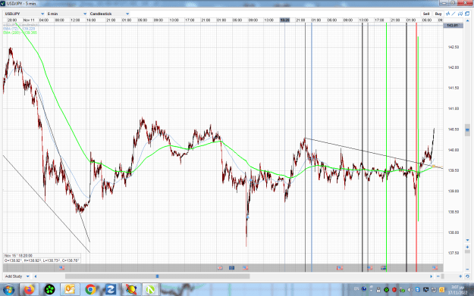474x296 pixels.
Task: Click the price axis down arrow
Action: 467,240
